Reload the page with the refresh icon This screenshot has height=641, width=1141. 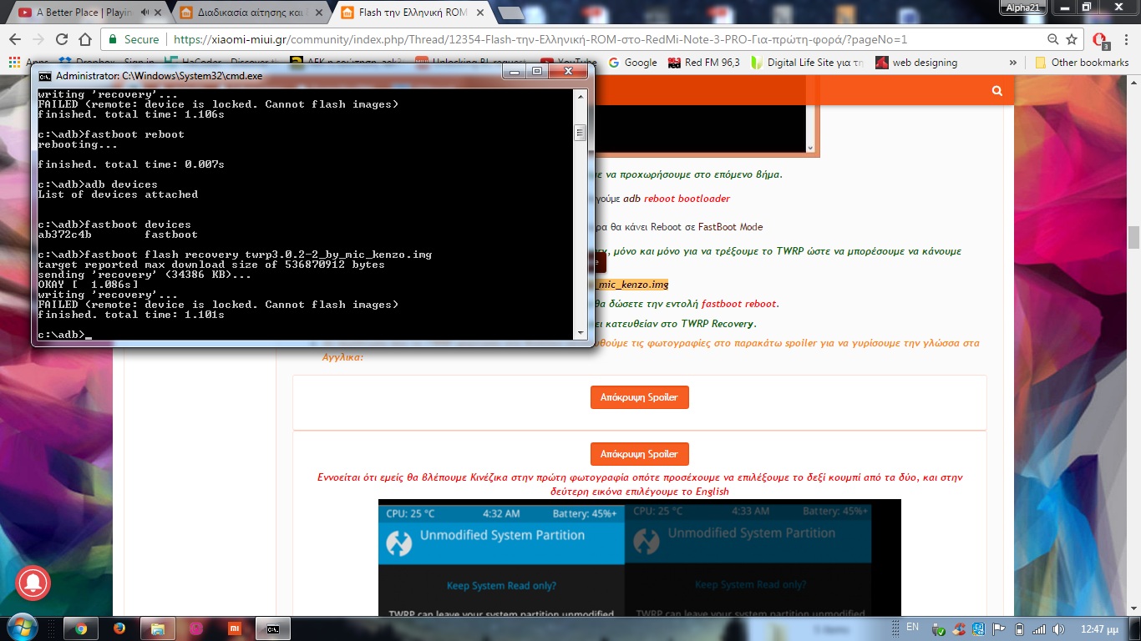point(62,39)
